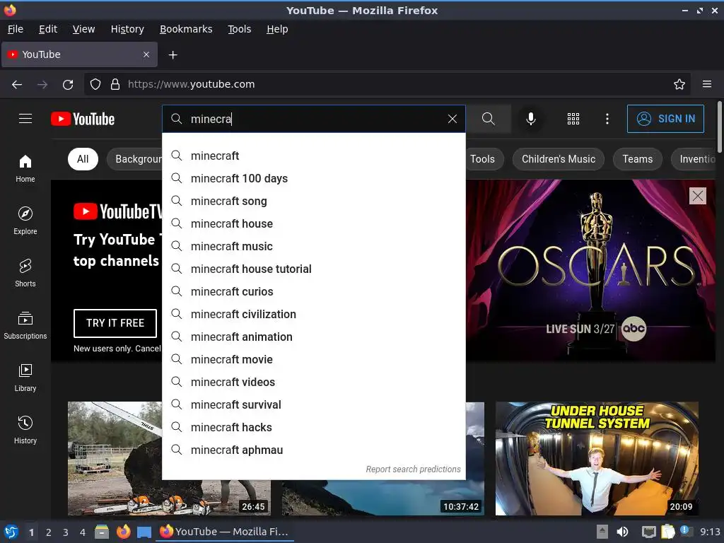724x543 pixels.
Task: Pick the 'minecraft videos' suggestion
Action: [x=314, y=382]
